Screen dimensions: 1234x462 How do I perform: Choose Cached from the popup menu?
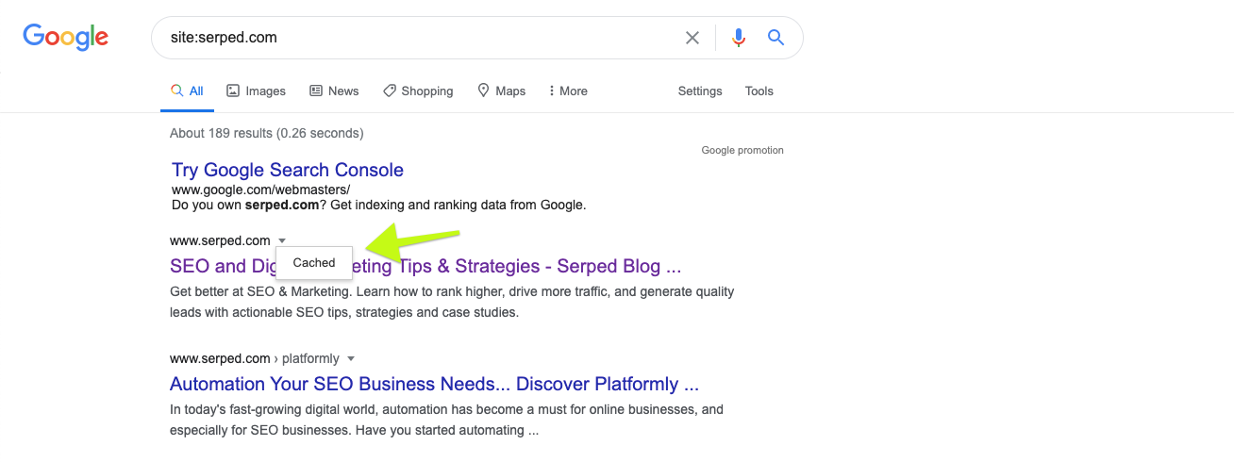click(x=314, y=263)
